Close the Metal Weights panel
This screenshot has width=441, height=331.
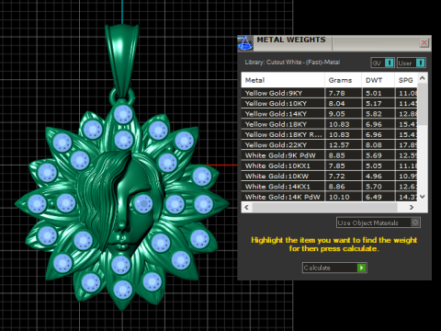[x=424, y=42]
